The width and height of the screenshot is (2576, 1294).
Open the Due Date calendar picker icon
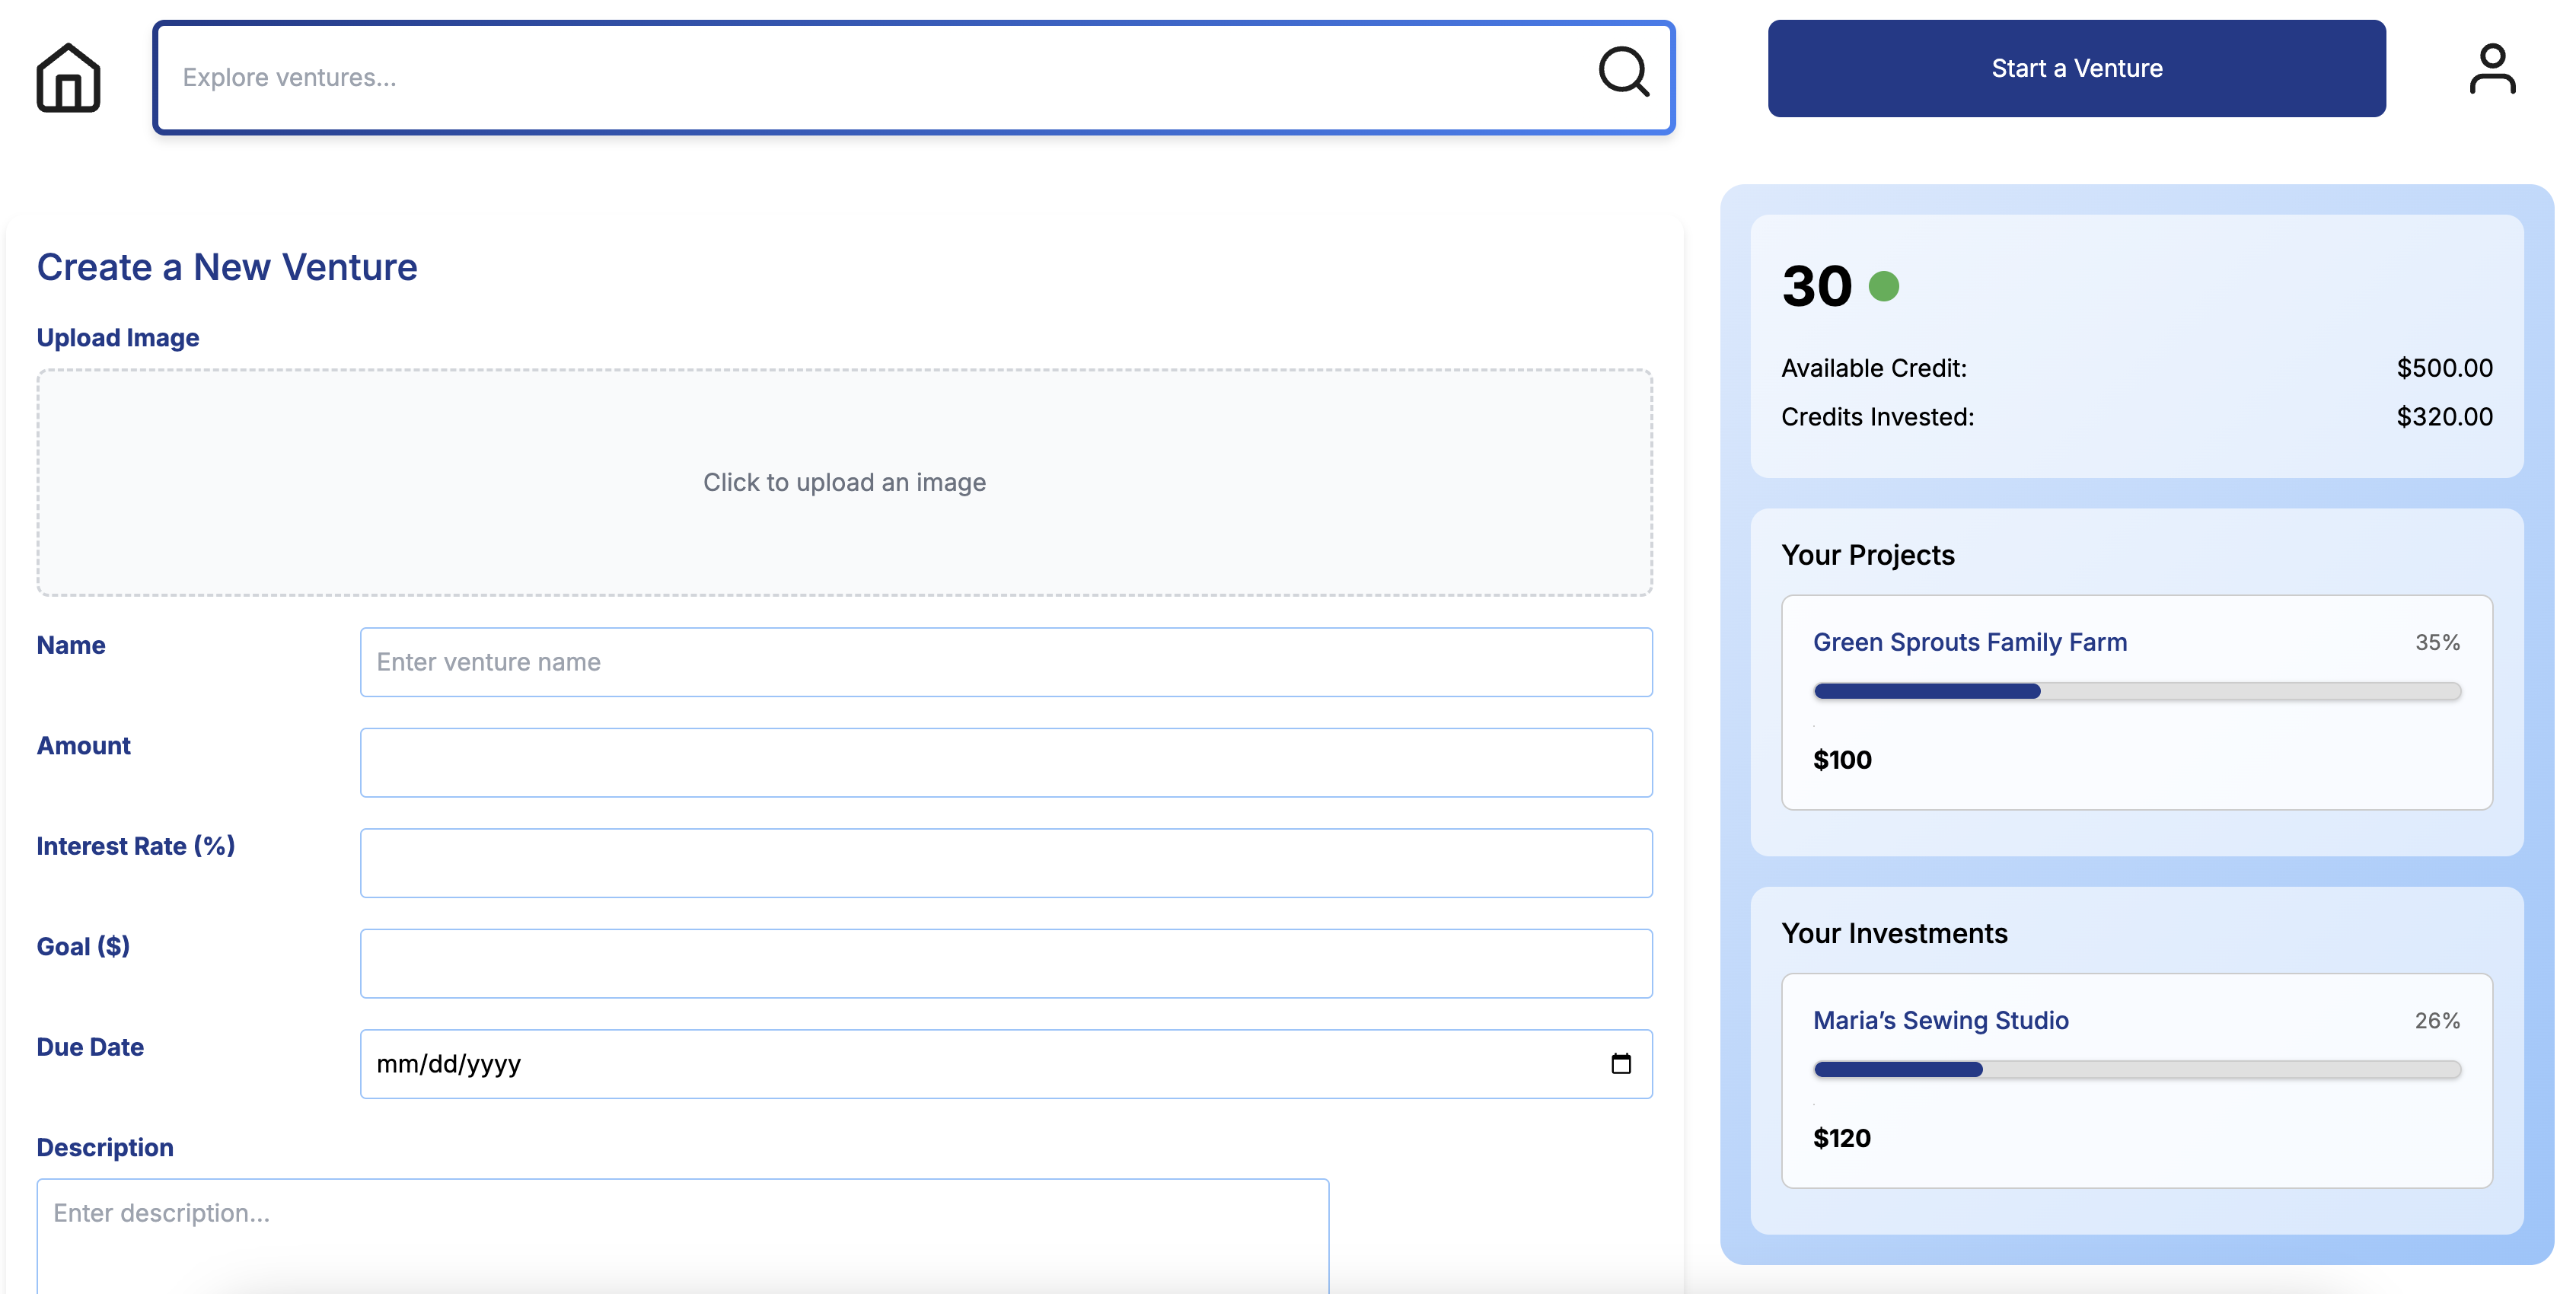point(1620,1063)
